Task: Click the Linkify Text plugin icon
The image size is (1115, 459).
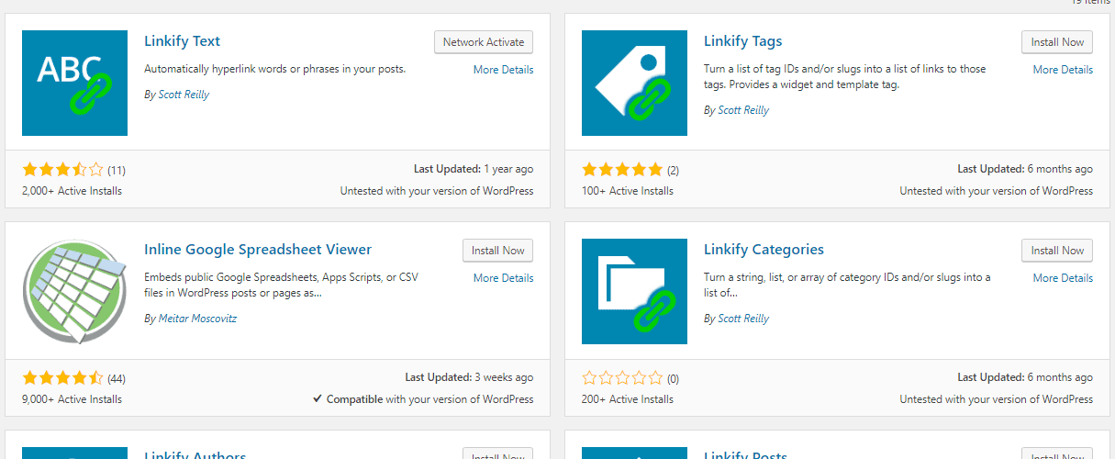Action: (74, 83)
